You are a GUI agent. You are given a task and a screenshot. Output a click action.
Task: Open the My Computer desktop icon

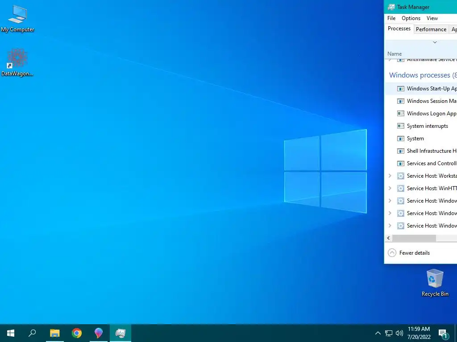[17, 18]
